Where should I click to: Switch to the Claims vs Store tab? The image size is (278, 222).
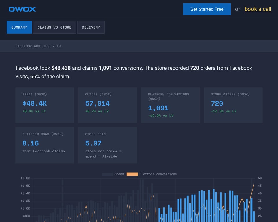click(54, 27)
